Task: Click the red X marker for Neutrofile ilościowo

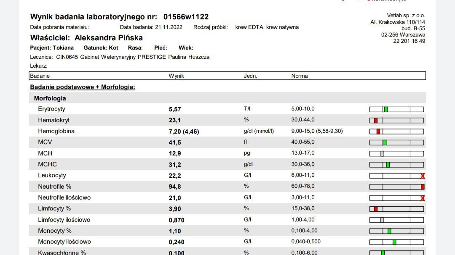Action: 422,198
